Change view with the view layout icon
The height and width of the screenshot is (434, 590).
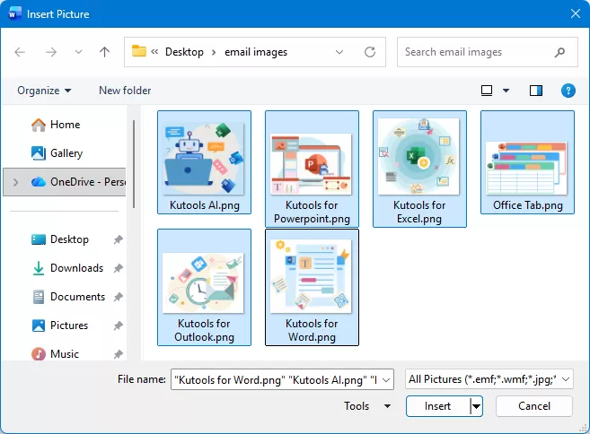coord(487,91)
